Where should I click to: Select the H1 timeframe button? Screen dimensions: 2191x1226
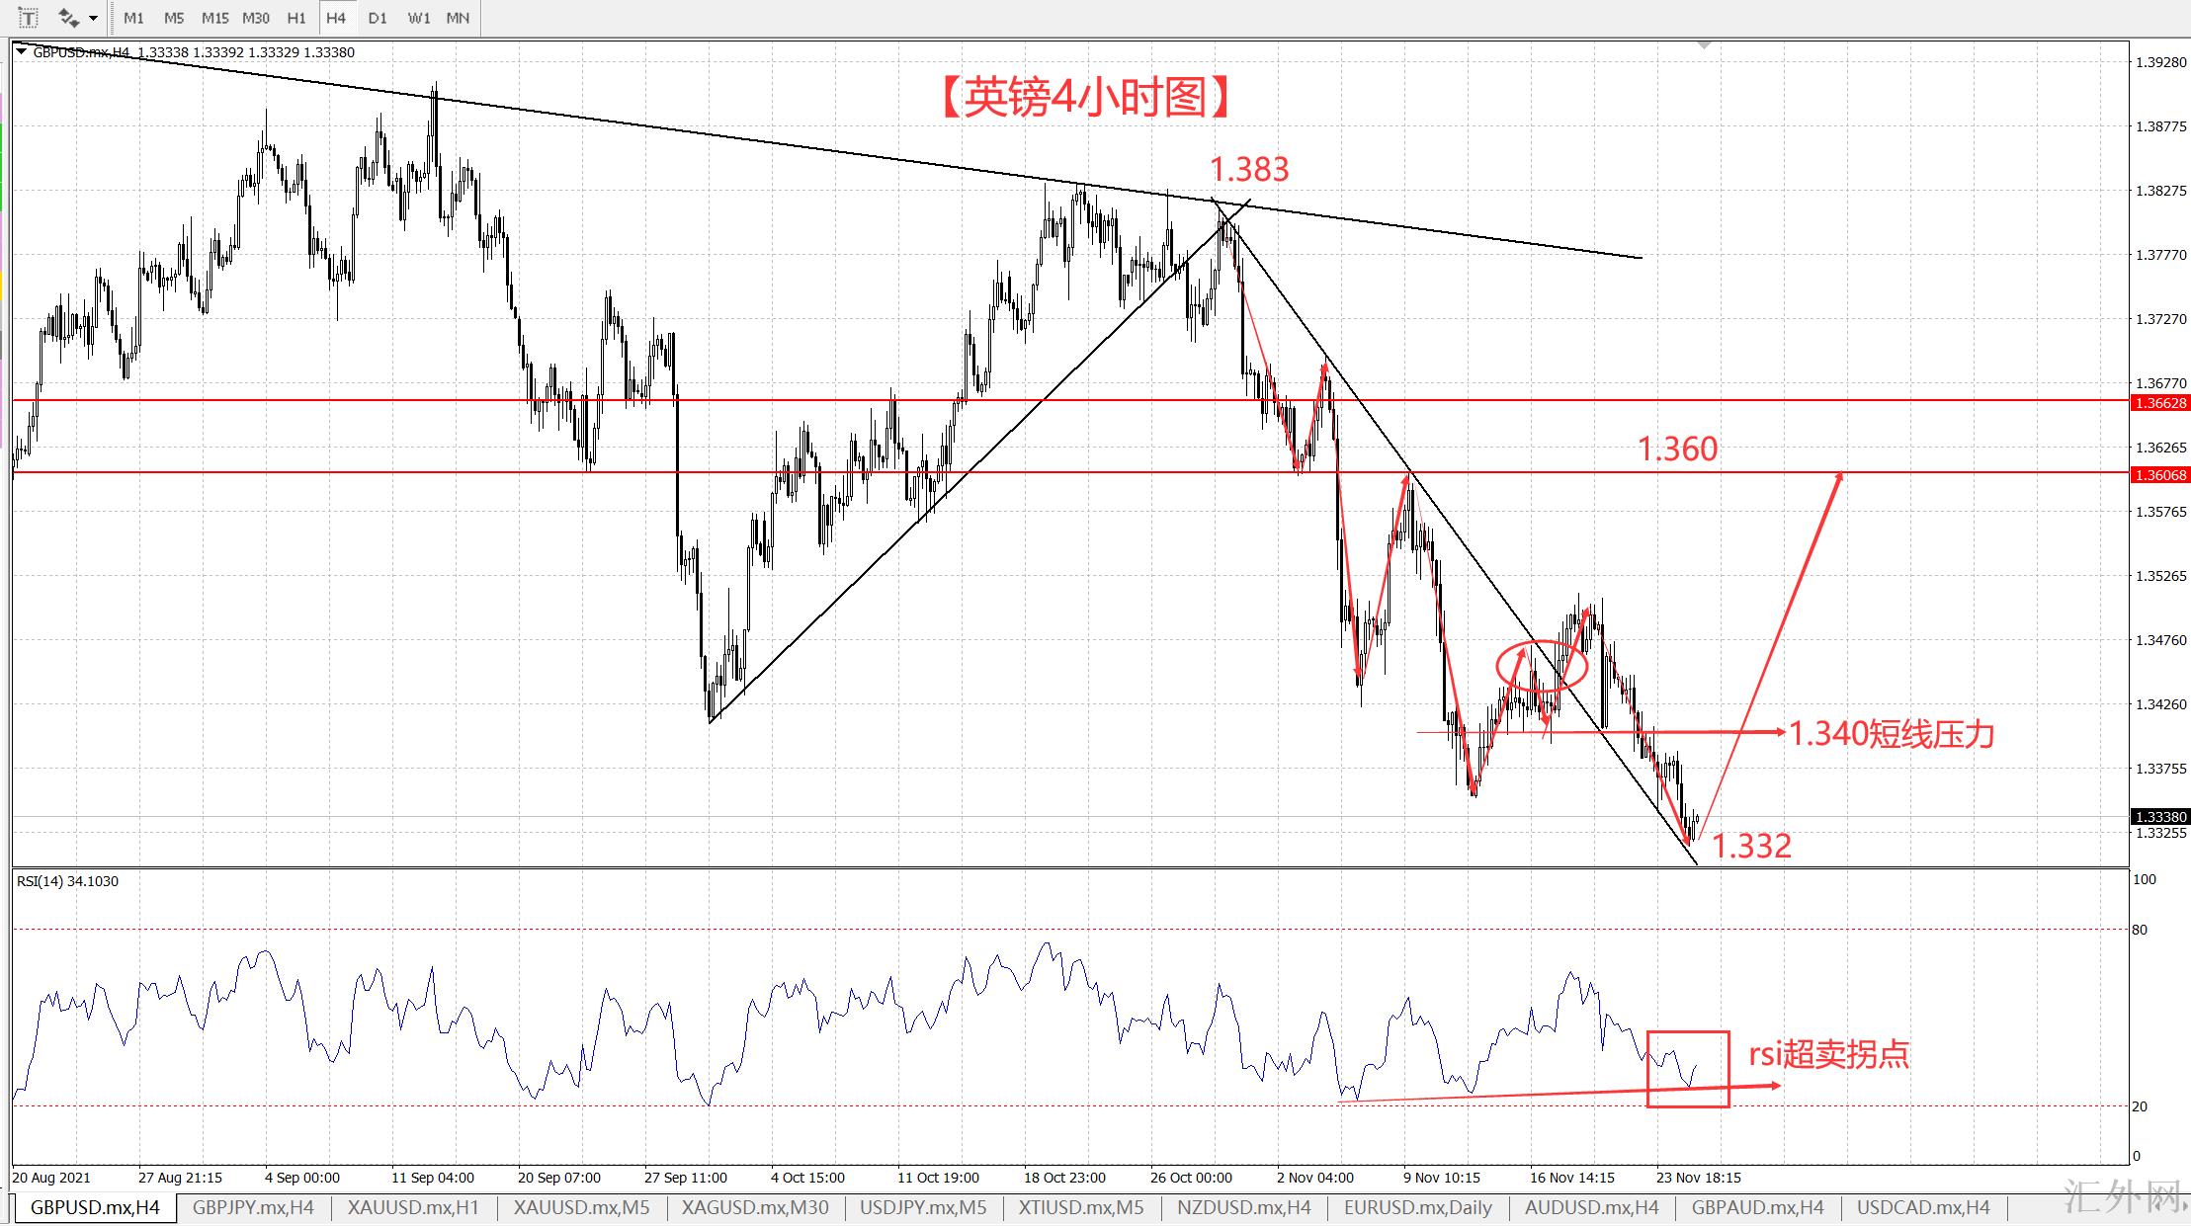click(295, 18)
